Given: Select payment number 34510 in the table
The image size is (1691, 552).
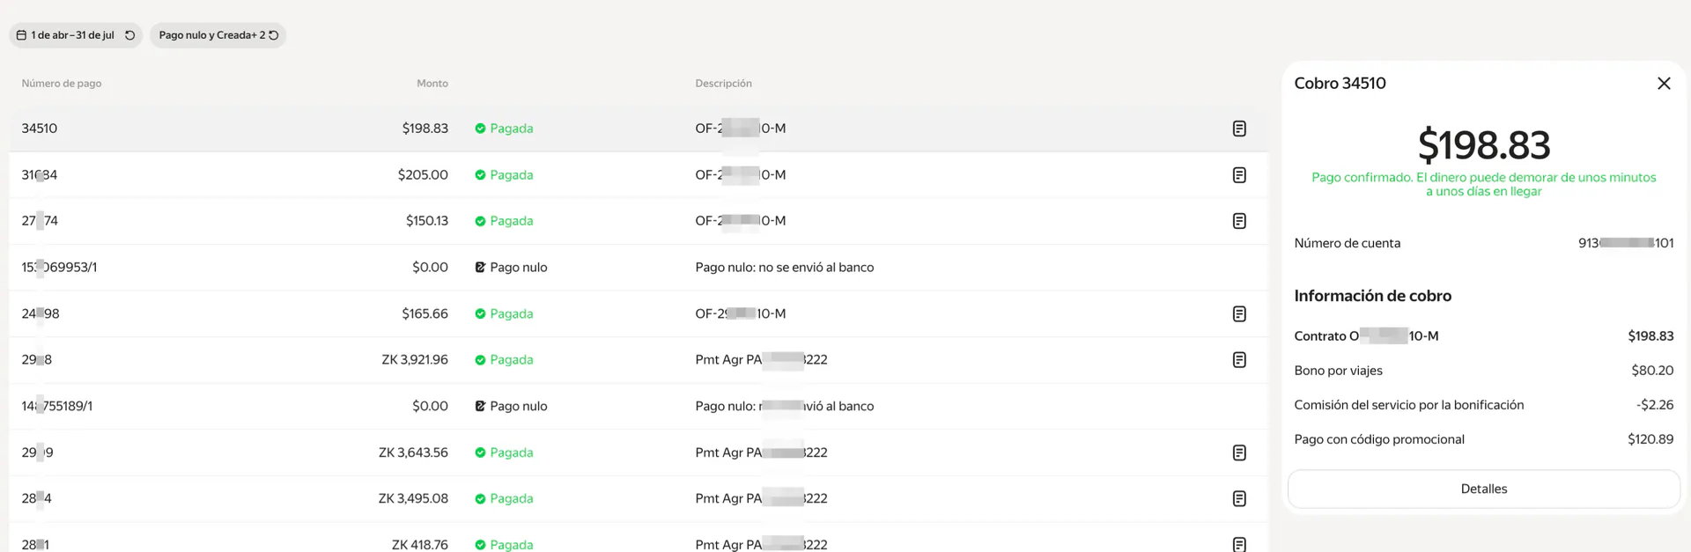Looking at the screenshot, I should [x=40, y=129].
